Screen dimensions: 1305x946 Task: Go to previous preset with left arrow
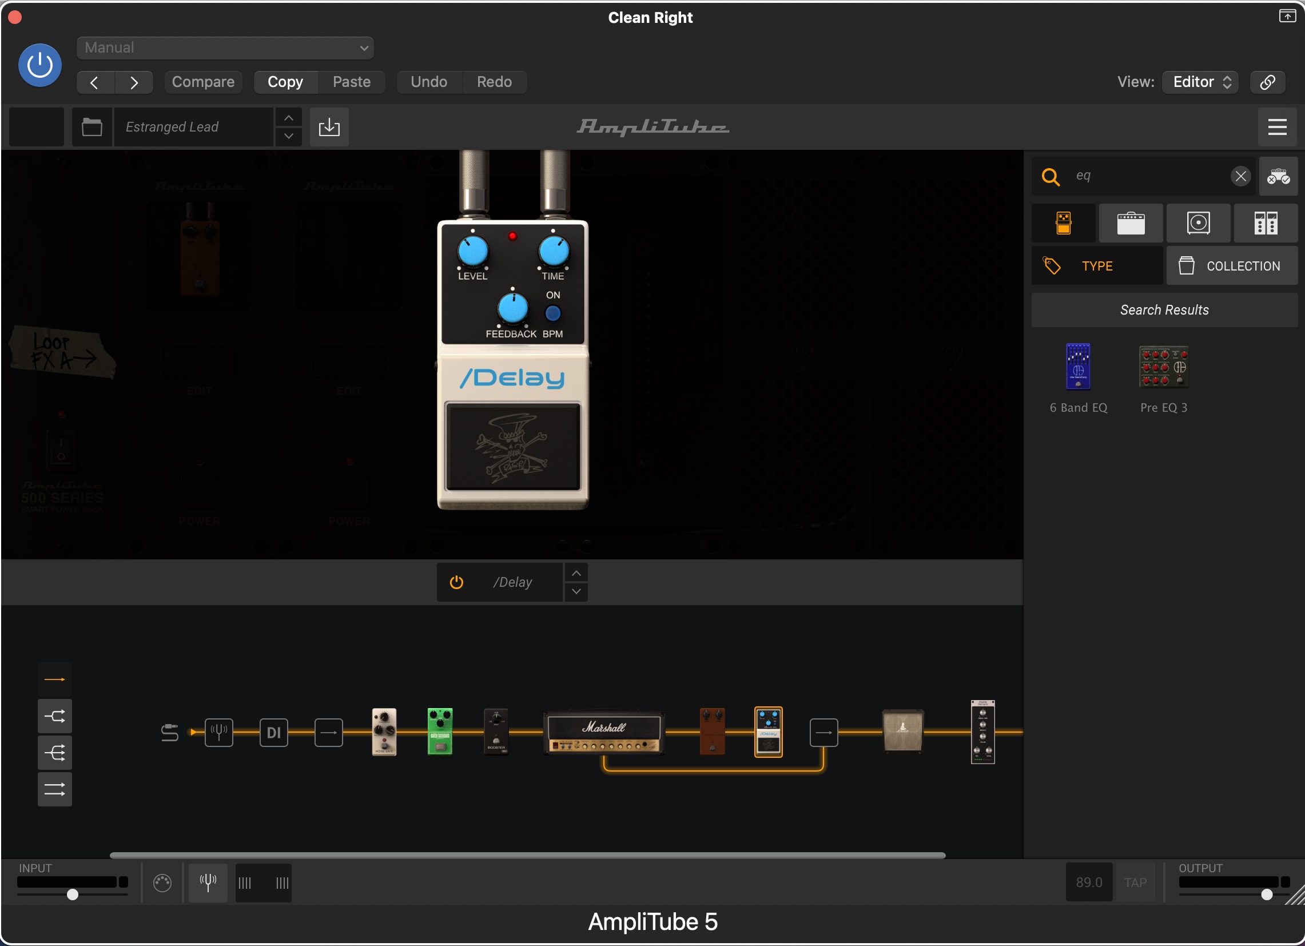pos(95,82)
